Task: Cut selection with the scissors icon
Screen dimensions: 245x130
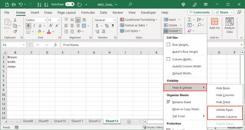Action: [x=15, y=20]
